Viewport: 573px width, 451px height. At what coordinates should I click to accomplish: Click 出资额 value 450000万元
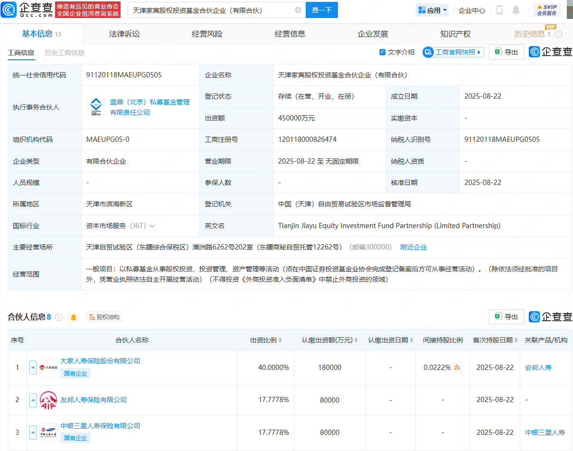296,118
